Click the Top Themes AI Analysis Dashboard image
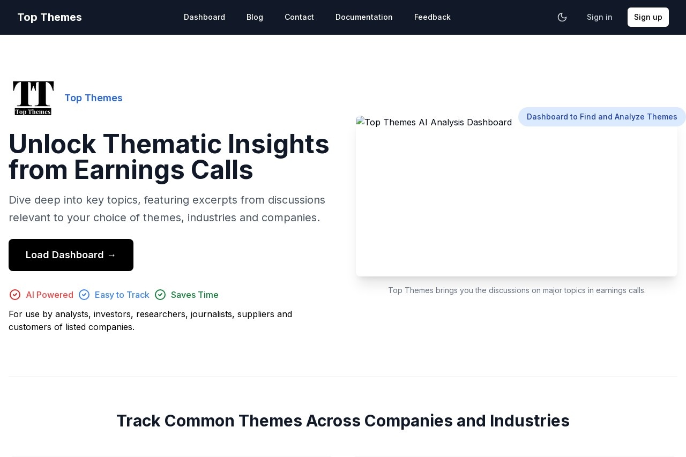Image resolution: width=686 pixels, height=457 pixels. pyautogui.click(x=517, y=196)
